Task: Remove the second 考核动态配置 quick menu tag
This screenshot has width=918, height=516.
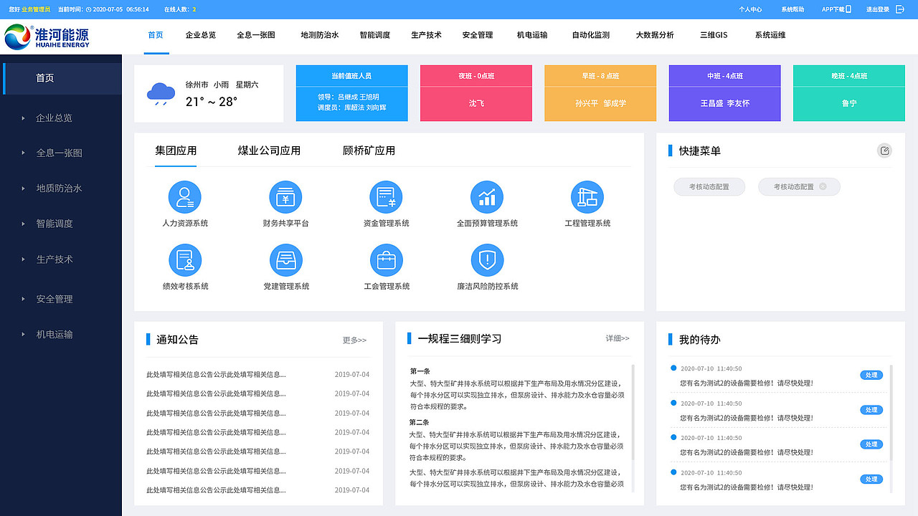Action: tap(823, 186)
